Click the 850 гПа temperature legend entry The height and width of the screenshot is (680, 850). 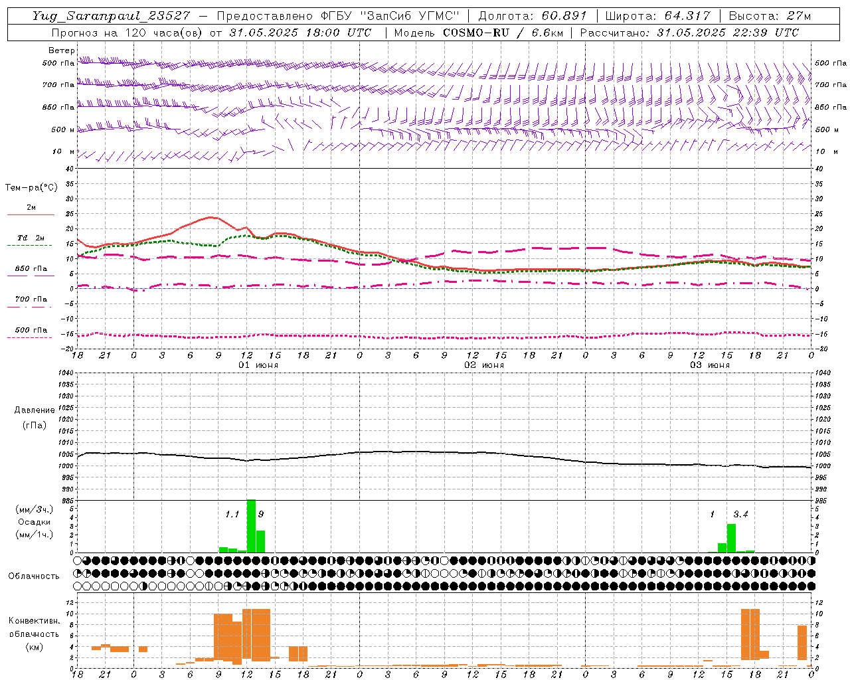pyautogui.click(x=31, y=268)
